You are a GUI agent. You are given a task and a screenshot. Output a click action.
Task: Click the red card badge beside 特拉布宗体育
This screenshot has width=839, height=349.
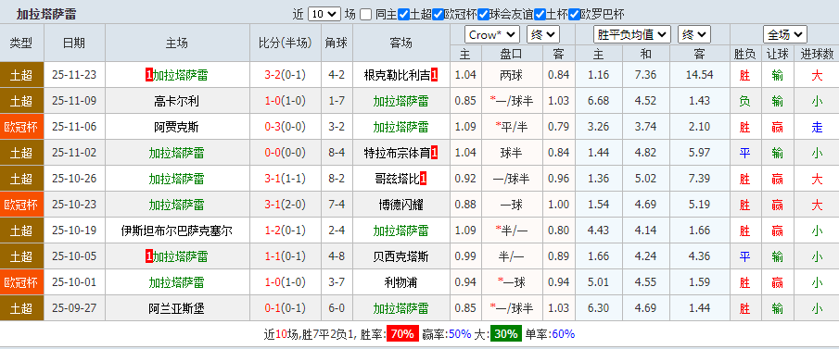point(434,153)
